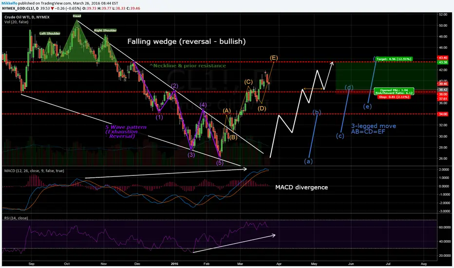The width and height of the screenshot is (454, 268).
Task: Click the 37.61 red price tag
Action: [x=443, y=99]
